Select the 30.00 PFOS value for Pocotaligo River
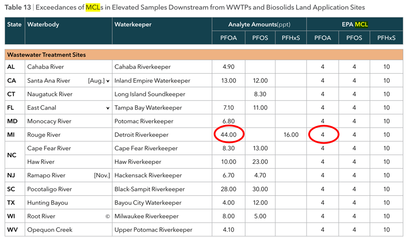This screenshot has width=411, height=237. tap(260, 189)
